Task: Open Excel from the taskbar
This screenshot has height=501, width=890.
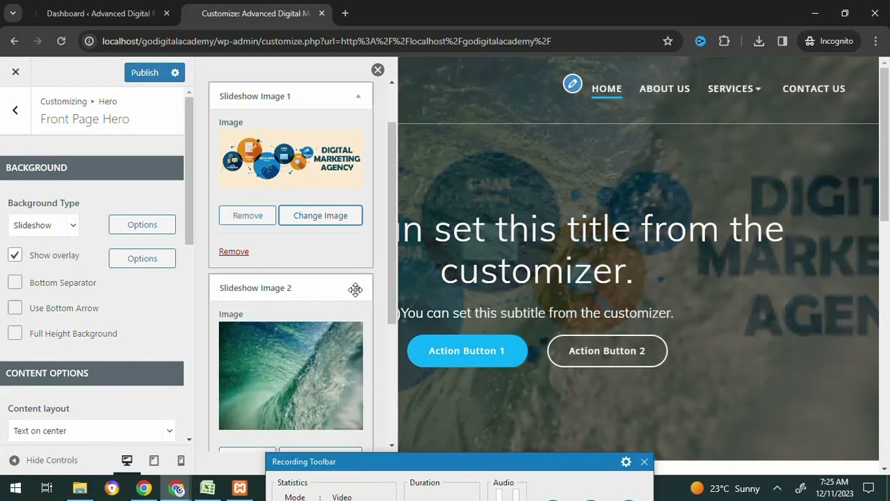Action: [207, 488]
